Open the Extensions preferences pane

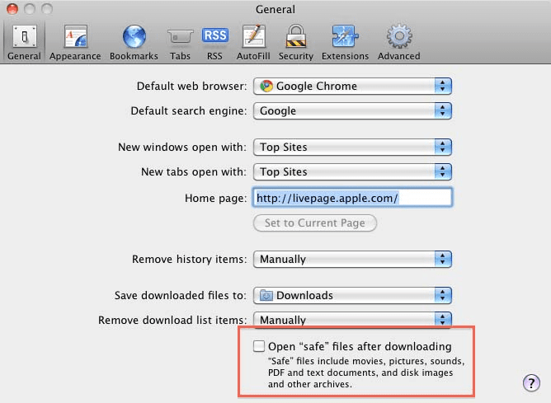(345, 42)
